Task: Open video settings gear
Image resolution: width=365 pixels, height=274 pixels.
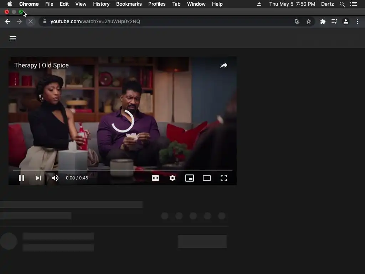Action: 173,178
